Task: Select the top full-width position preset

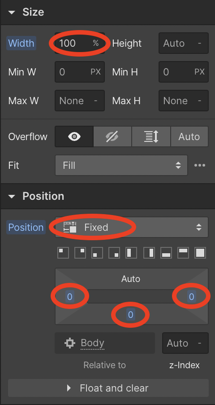Action: click(x=183, y=253)
